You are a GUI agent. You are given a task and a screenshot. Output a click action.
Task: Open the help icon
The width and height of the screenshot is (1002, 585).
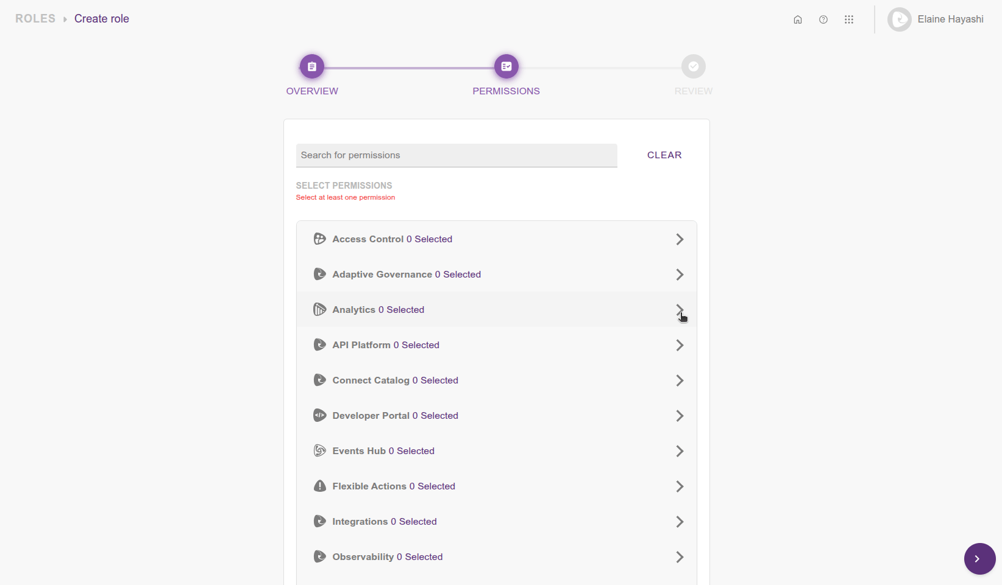(x=823, y=19)
